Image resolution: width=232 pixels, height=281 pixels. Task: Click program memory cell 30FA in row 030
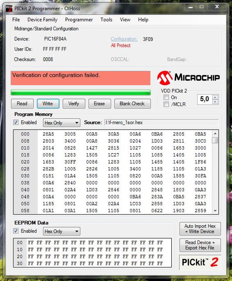pos(200,176)
